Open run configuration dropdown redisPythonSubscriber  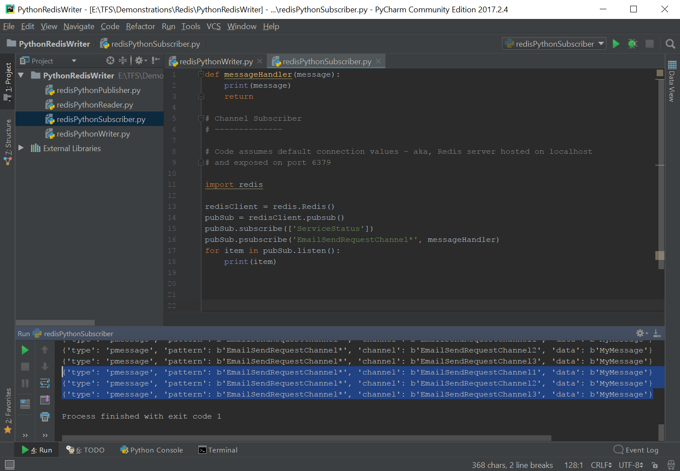[554, 44]
